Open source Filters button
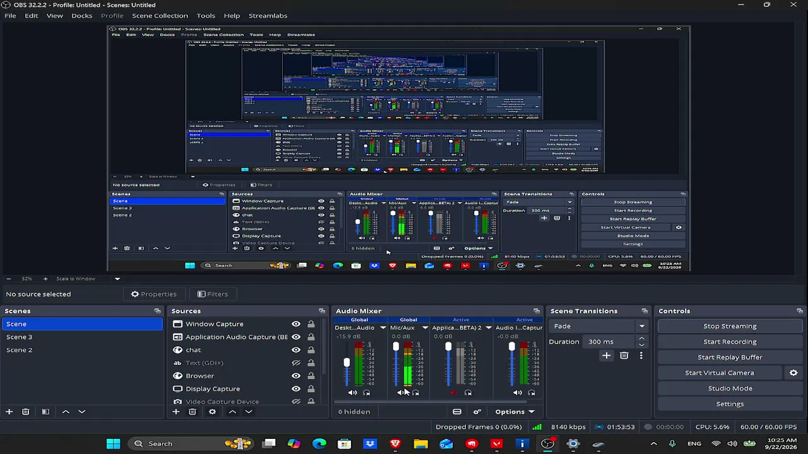The width and height of the screenshot is (808, 454). coord(212,294)
